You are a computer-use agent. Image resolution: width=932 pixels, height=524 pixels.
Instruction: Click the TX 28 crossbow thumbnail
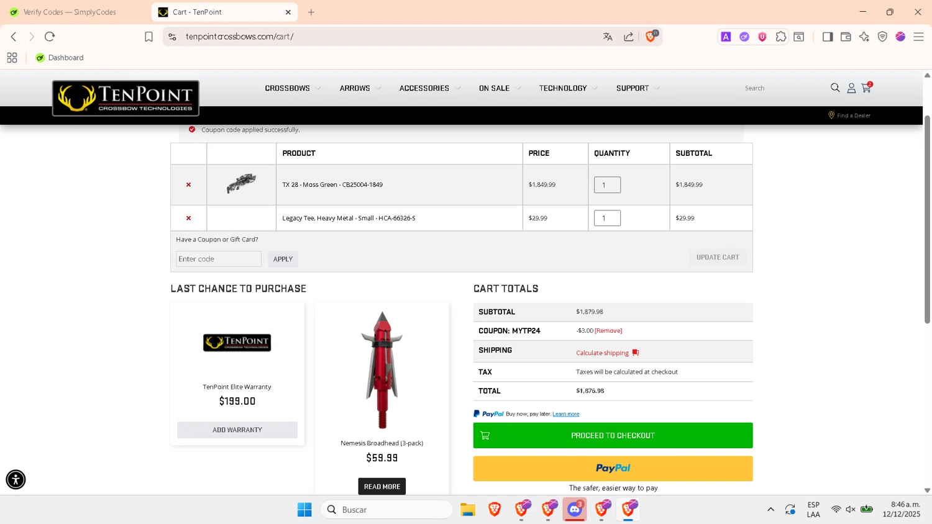241,184
